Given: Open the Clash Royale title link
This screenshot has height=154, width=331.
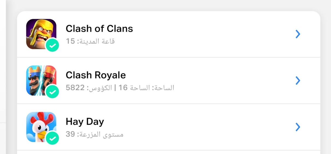Looking at the screenshot, I should [96, 75].
